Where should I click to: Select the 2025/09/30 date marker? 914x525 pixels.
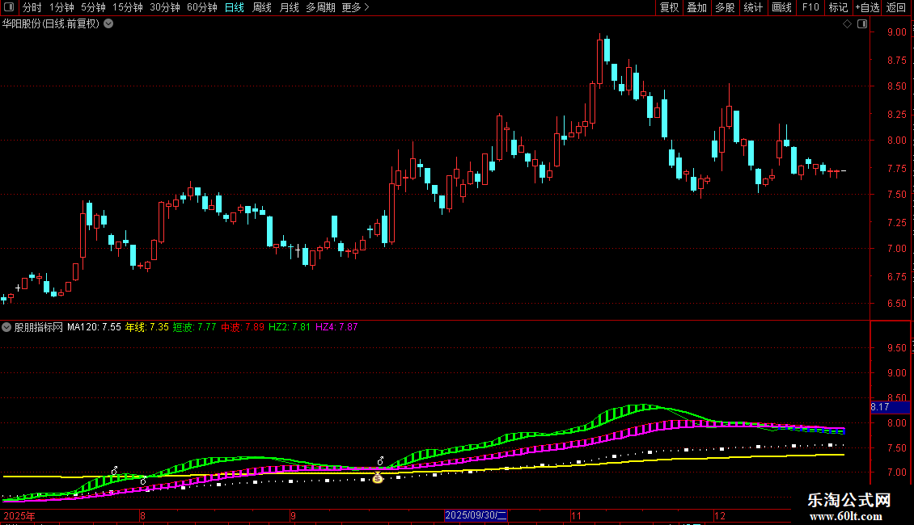[x=476, y=515]
